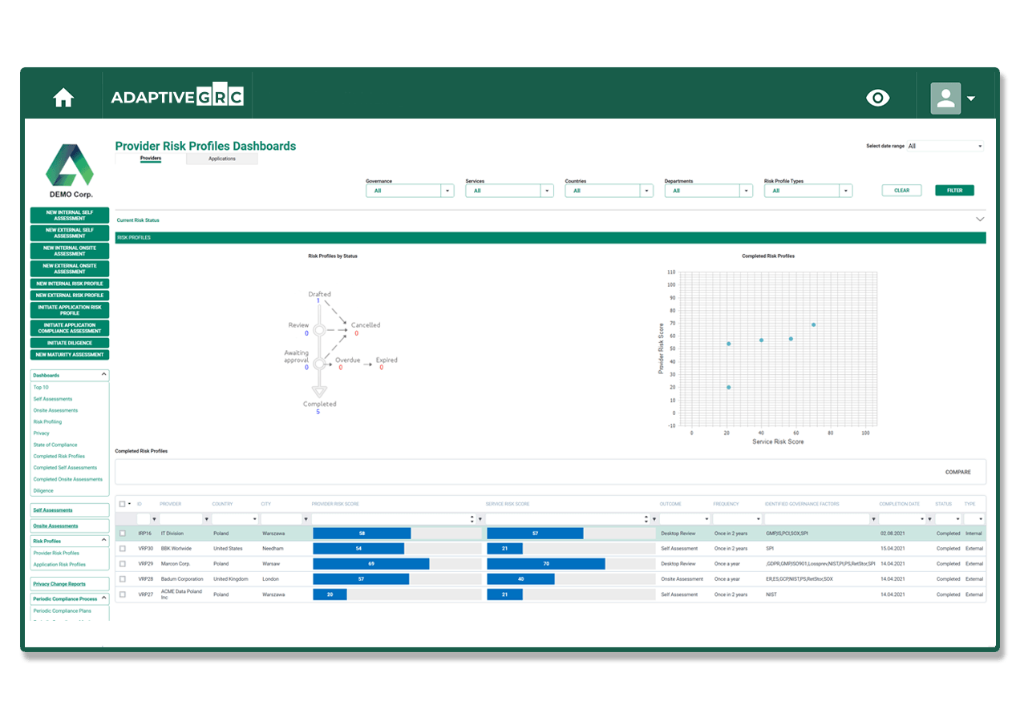Click the DEMO Corp. company logo
Screen dimensions: 1020x721
[x=70, y=170]
